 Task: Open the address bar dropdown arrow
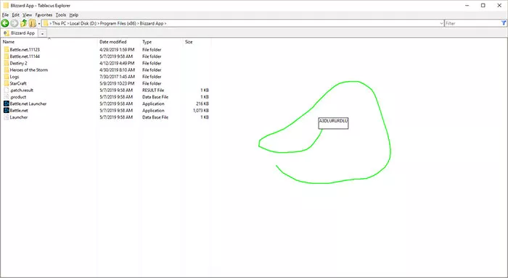click(441, 24)
